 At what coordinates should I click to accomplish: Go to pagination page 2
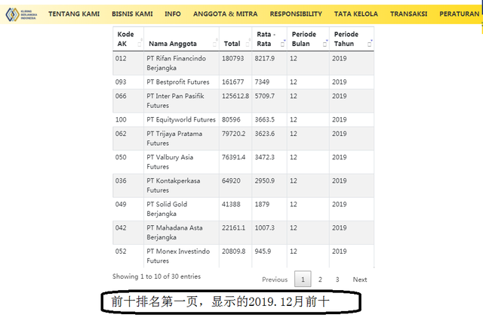click(320, 279)
